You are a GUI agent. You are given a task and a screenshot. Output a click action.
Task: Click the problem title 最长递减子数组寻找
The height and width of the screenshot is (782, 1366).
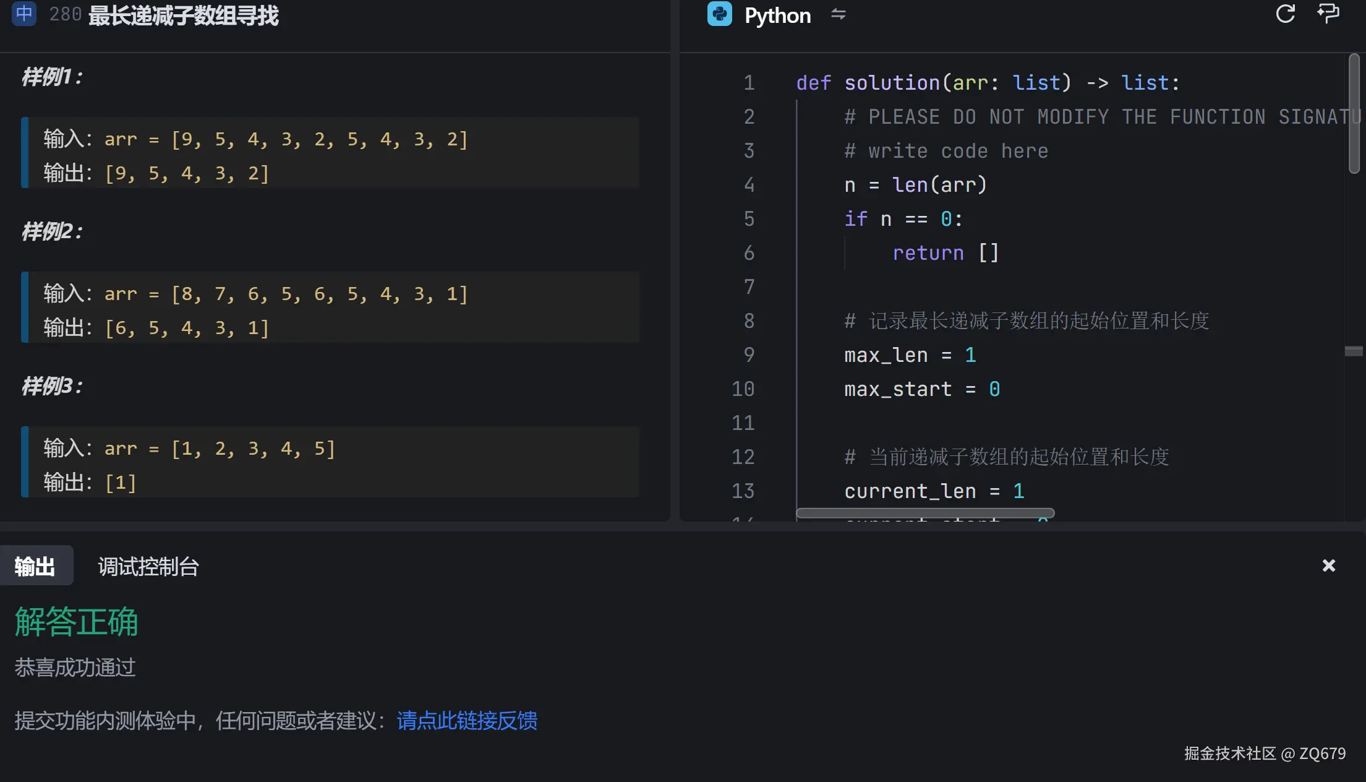point(183,15)
